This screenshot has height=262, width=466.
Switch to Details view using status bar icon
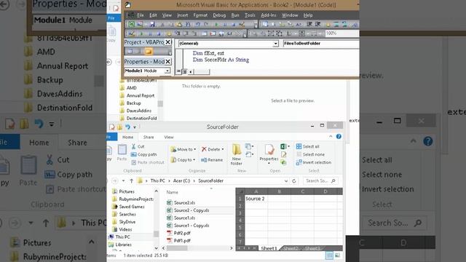click(329, 255)
